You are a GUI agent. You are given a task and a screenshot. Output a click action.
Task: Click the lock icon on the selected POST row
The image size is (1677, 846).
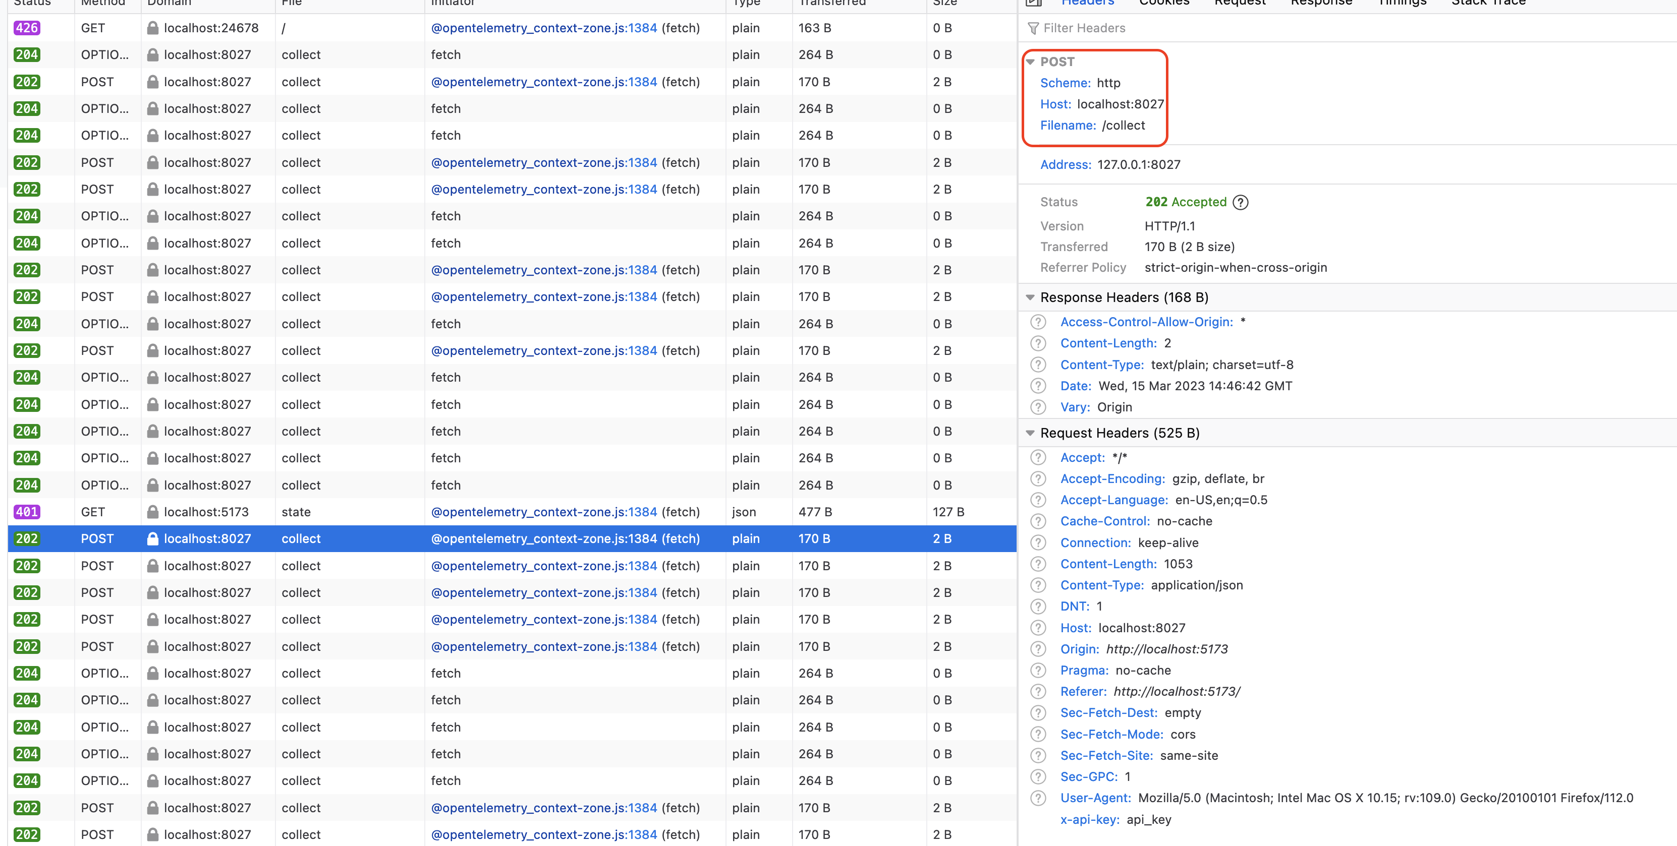tap(154, 539)
